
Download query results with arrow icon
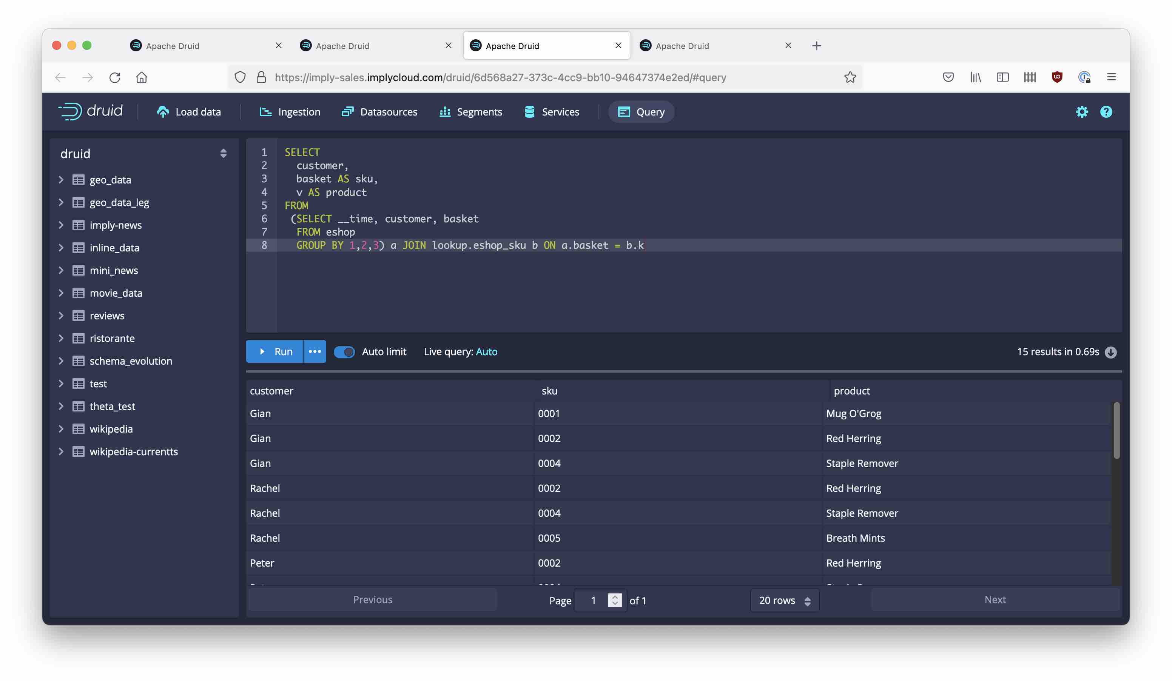tap(1110, 352)
